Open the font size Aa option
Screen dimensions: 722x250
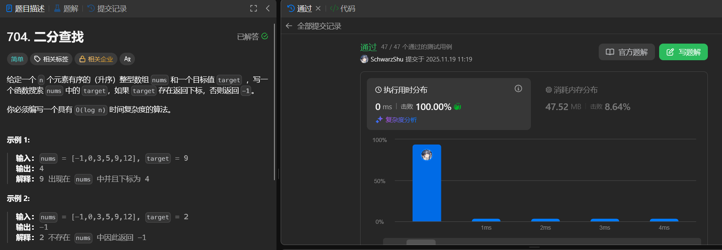pos(127,59)
